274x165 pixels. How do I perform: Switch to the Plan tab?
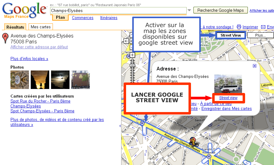(x=60, y=18)
